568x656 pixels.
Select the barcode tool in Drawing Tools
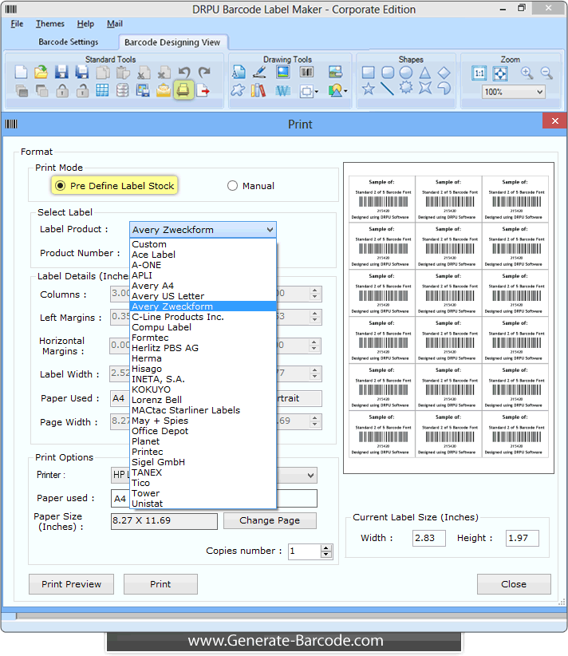pos(306,73)
